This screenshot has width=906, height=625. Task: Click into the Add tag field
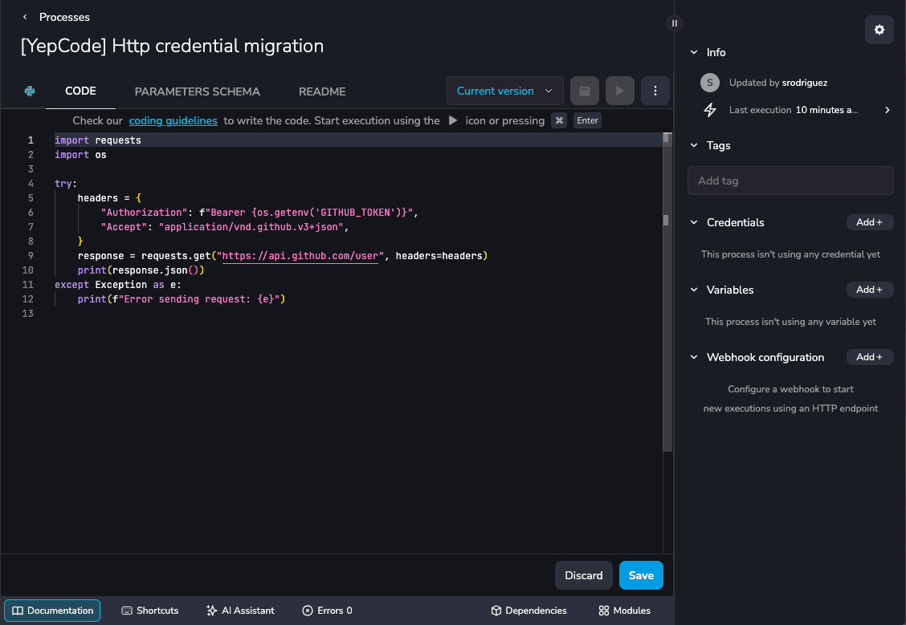coord(790,181)
